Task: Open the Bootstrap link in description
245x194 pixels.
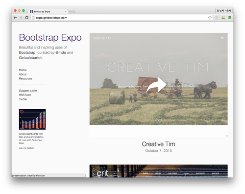Action: coord(27,52)
